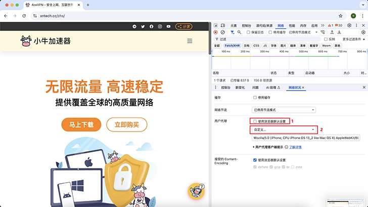The width and height of the screenshot is (368, 207).
Task: Open the hamburger menu on the website
Action: (x=190, y=41)
